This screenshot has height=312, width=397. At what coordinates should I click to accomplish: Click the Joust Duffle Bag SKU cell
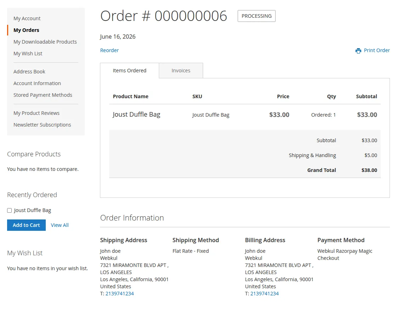pos(211,115)
